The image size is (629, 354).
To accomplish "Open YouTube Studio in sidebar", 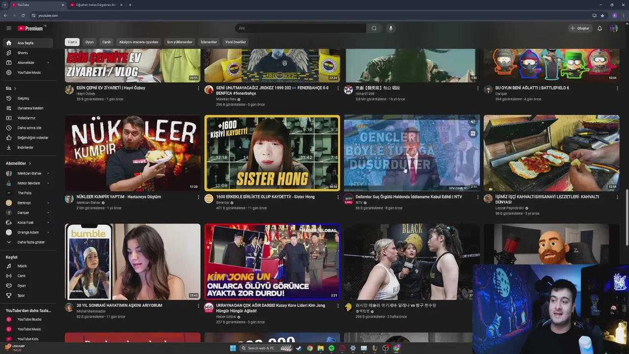I will pos(28,320).
